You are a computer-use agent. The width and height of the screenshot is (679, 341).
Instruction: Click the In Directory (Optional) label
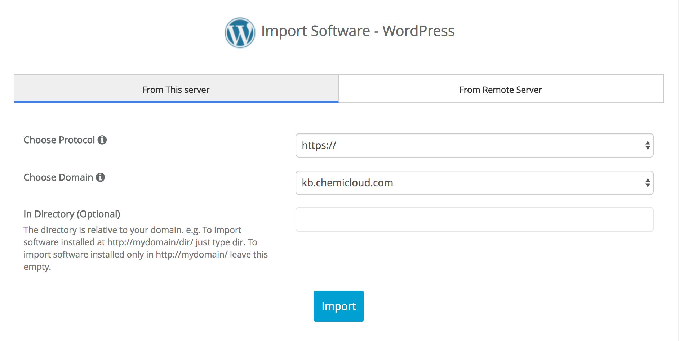(72, 214)
